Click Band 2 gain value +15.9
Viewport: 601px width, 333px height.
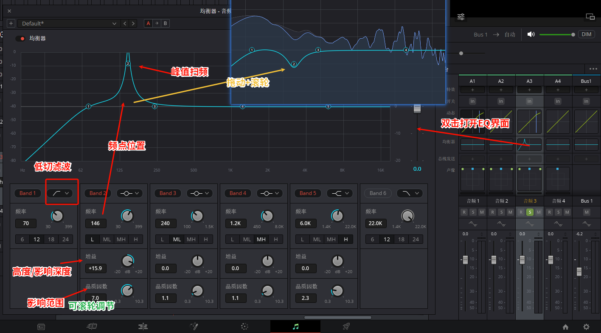[x=96, y=268]
